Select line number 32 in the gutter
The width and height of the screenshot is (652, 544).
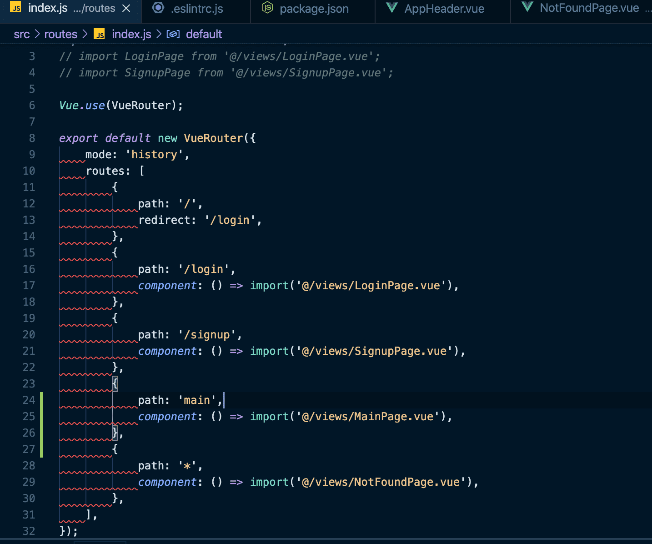tap(29, 531)
